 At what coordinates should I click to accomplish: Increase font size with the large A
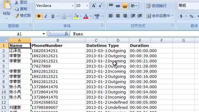(94, 6)
